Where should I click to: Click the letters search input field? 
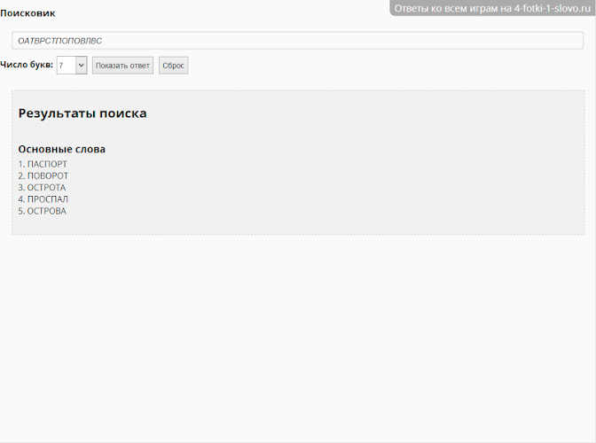click(x=298, y=41)
